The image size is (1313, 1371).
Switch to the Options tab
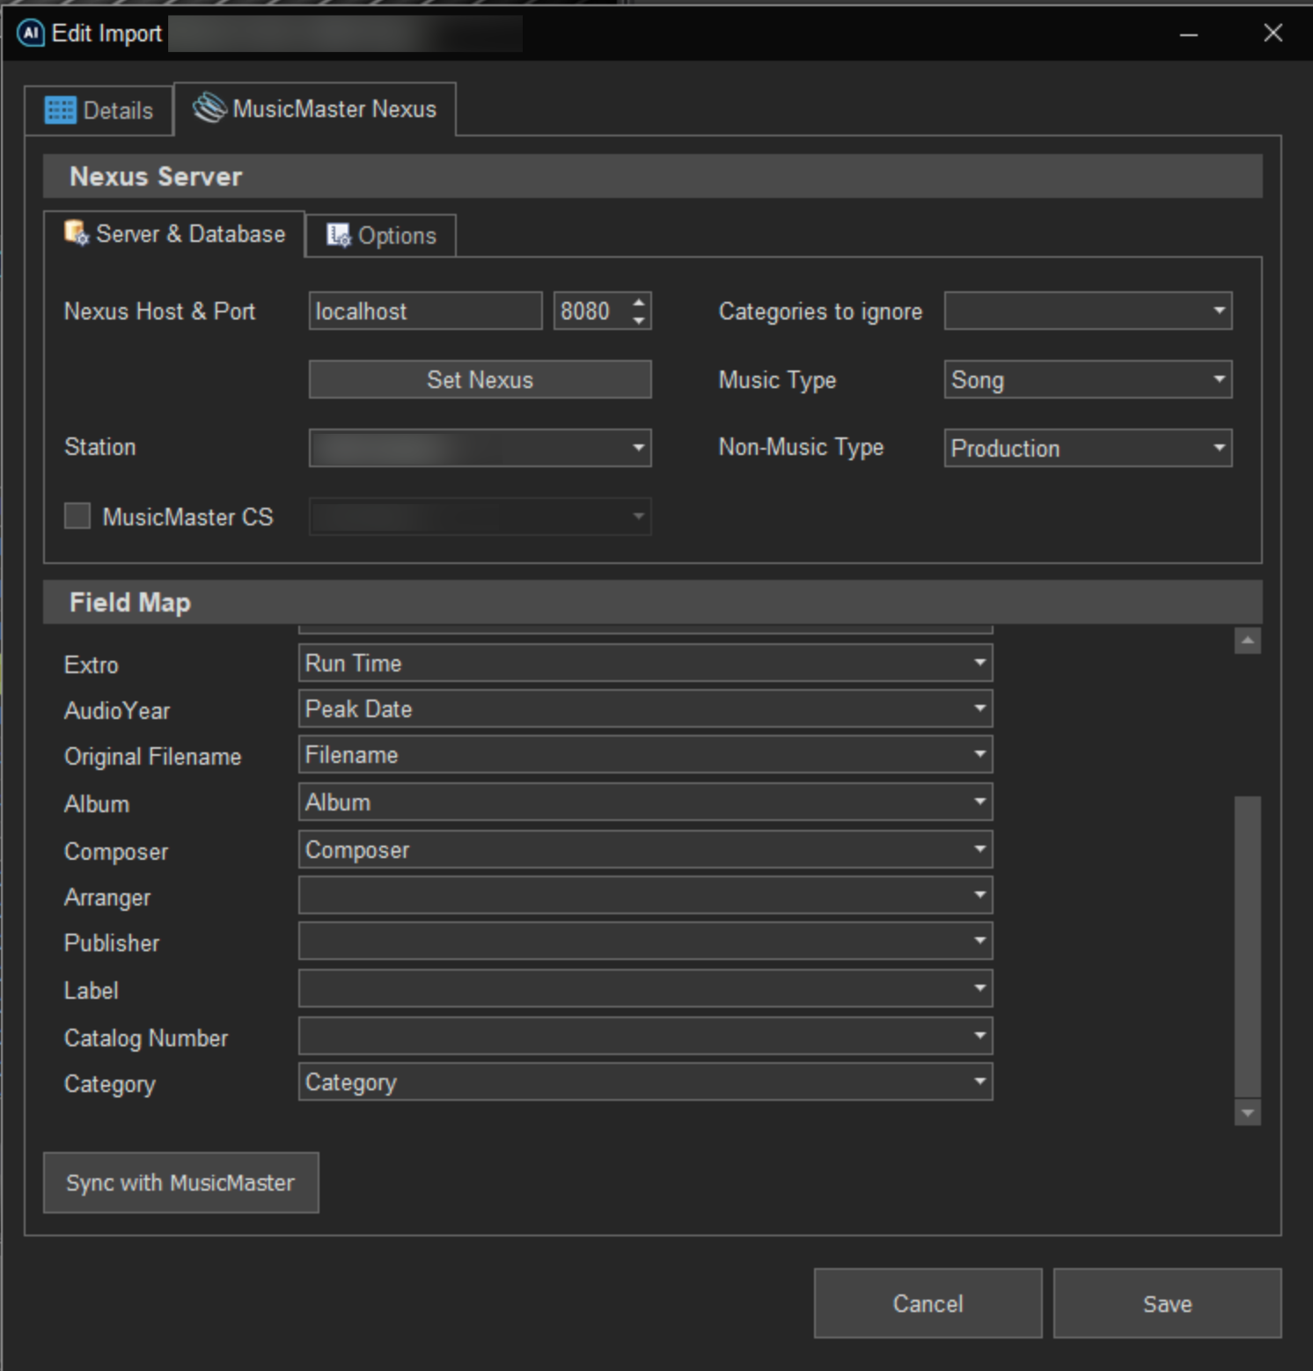[381, 236]
